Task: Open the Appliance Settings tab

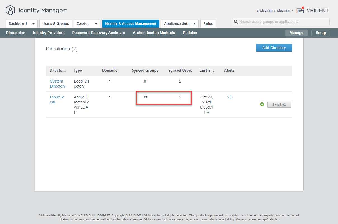Action: coord(180,24)
